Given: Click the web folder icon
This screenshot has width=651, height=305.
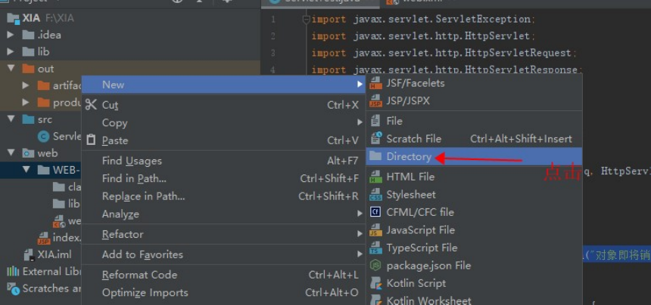Looking at the screenshot, I should [x=28, y=153].
